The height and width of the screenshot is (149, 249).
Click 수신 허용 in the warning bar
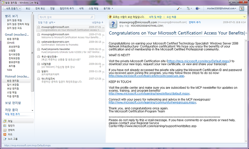[x=171, y=17]
